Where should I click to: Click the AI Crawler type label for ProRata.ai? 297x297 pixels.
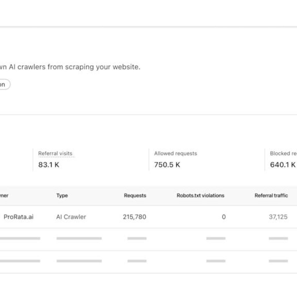(x=70, y=217)
